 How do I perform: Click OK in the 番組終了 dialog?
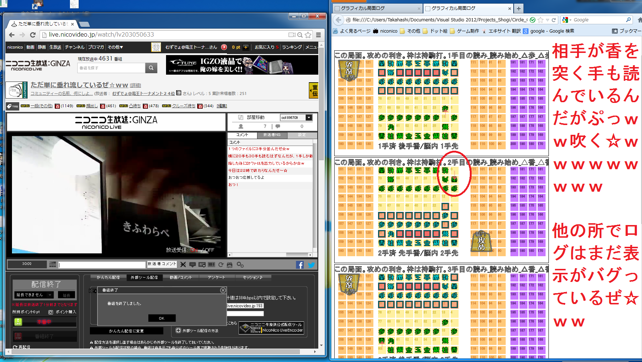coord(162,318)
